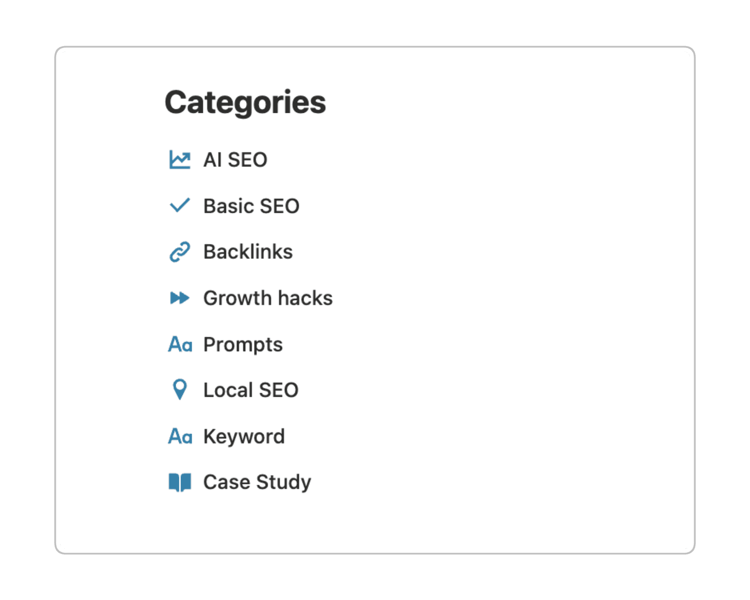This screenshot has height=600, width=750.
Task: Select the chain link icon for Backlinks
Action: tap(180, 252)
